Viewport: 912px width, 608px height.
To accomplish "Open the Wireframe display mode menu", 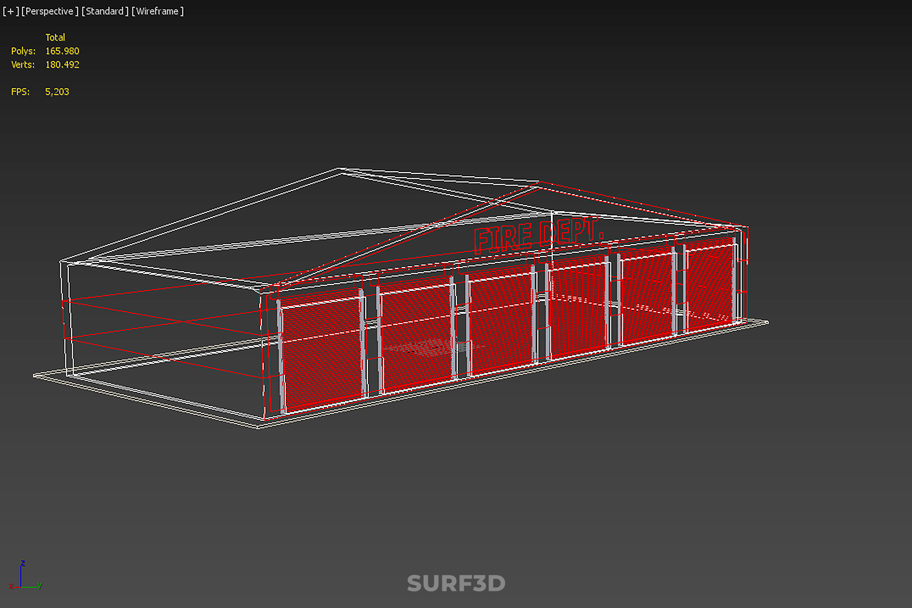I will pos(157,11).
